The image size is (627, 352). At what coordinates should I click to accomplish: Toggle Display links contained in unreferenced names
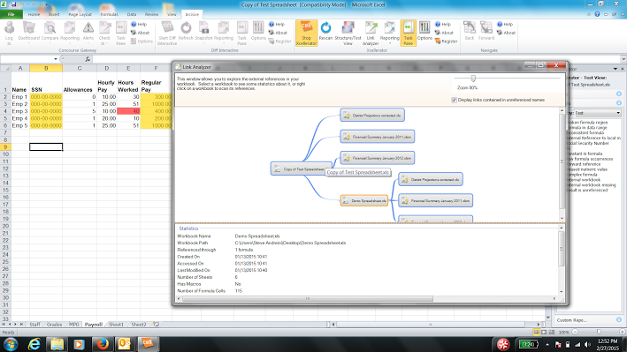pyautogui.click(x=455, y=101)
